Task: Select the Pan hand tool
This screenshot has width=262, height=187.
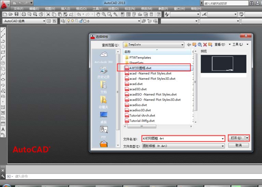Action: [98, 14]
